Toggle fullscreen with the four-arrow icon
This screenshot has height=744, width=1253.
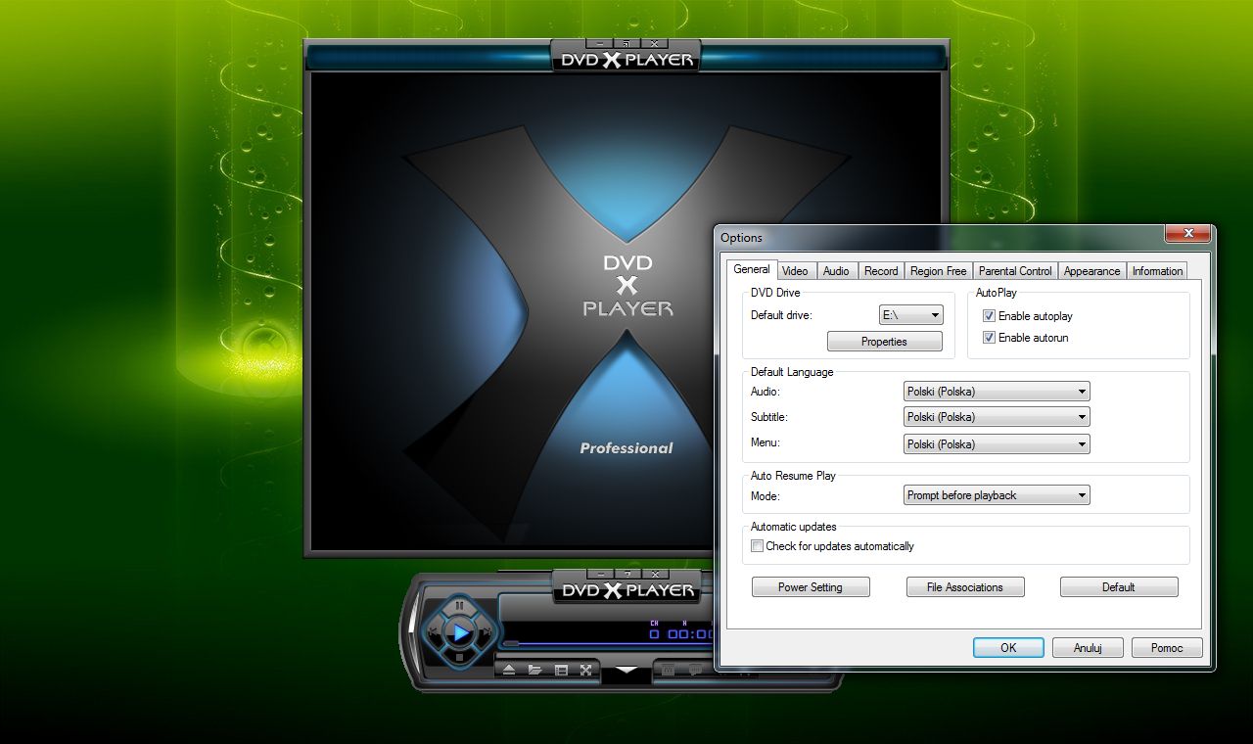tap(586, 670)
